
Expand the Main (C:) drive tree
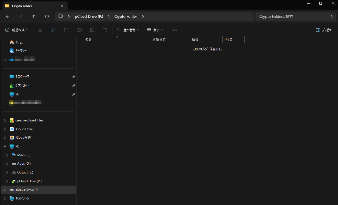pos(7,155)
